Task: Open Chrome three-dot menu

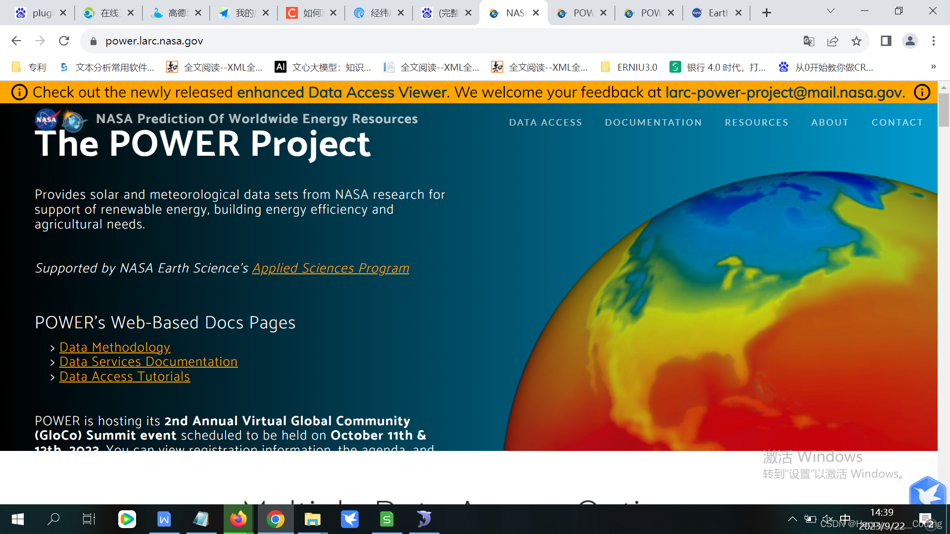Action: coord(934,41)
